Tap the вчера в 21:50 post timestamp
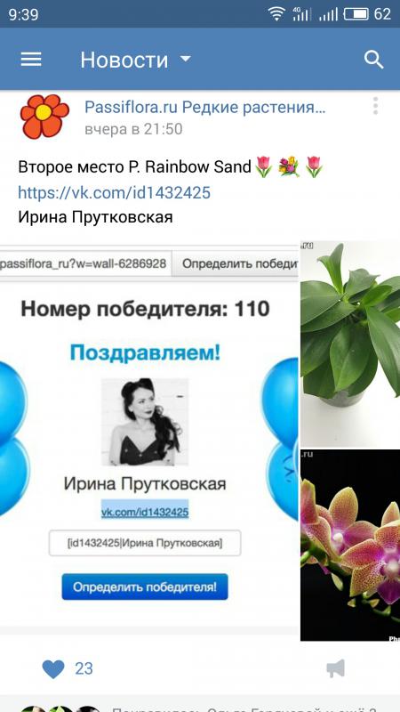The height and width of the screenshot is (712, 400). [133, 129]
